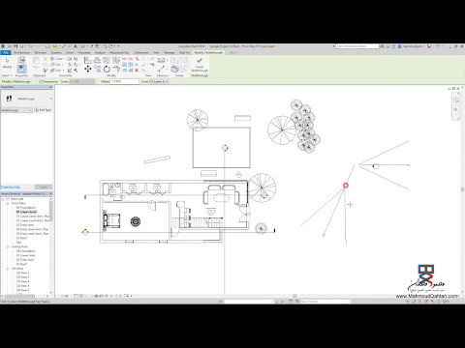465x348 pixels.
Task: Click the search keyword input field
Action: coord(357,46)
